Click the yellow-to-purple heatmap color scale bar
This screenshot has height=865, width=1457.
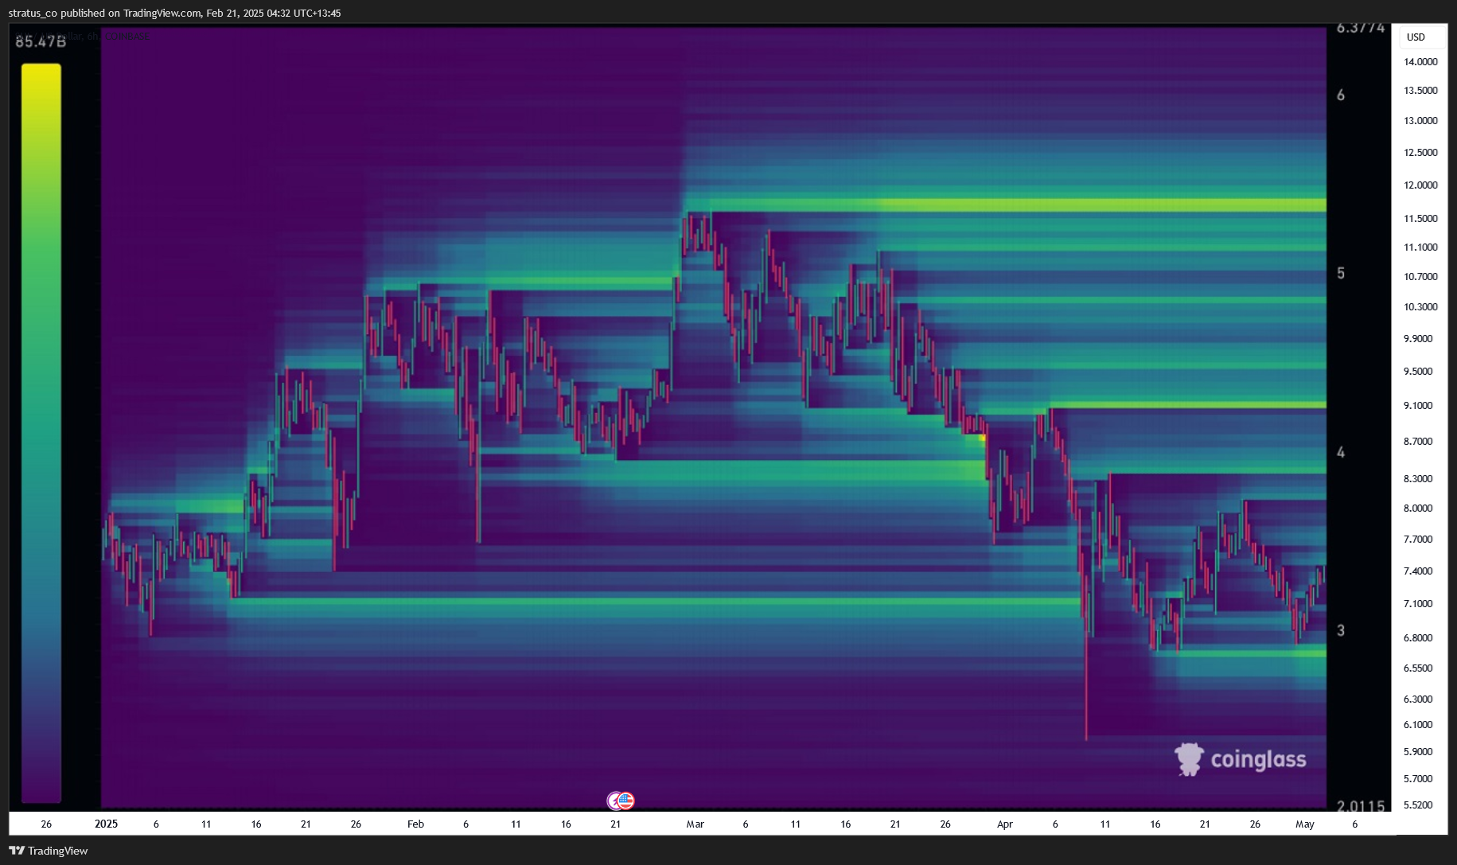coord(41,434)
